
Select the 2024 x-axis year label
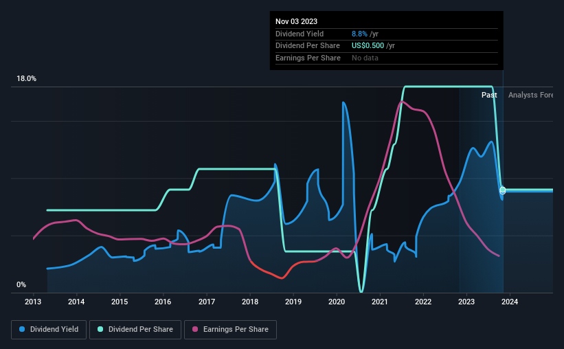(x=510, y=302)
